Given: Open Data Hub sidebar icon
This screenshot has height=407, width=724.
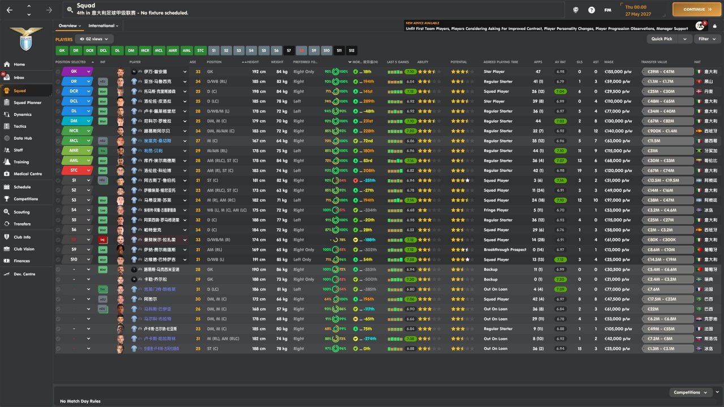Looking at the screenshot, I should point(7,138).
